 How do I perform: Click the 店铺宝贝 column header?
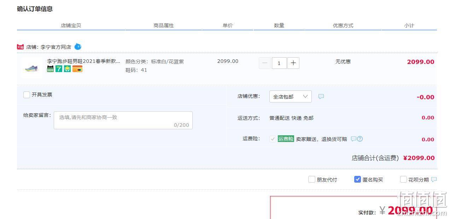[x=71, y=25]
